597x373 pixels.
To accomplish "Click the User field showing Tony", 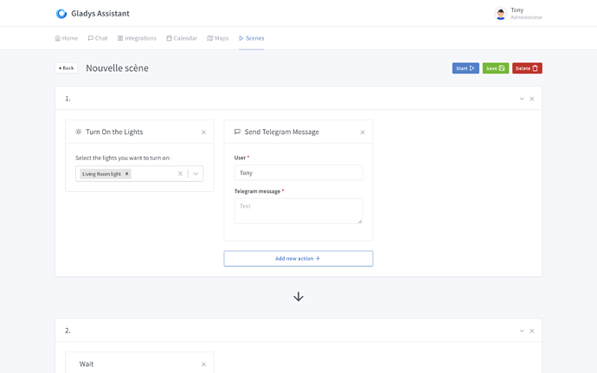I will coord(298,172).
